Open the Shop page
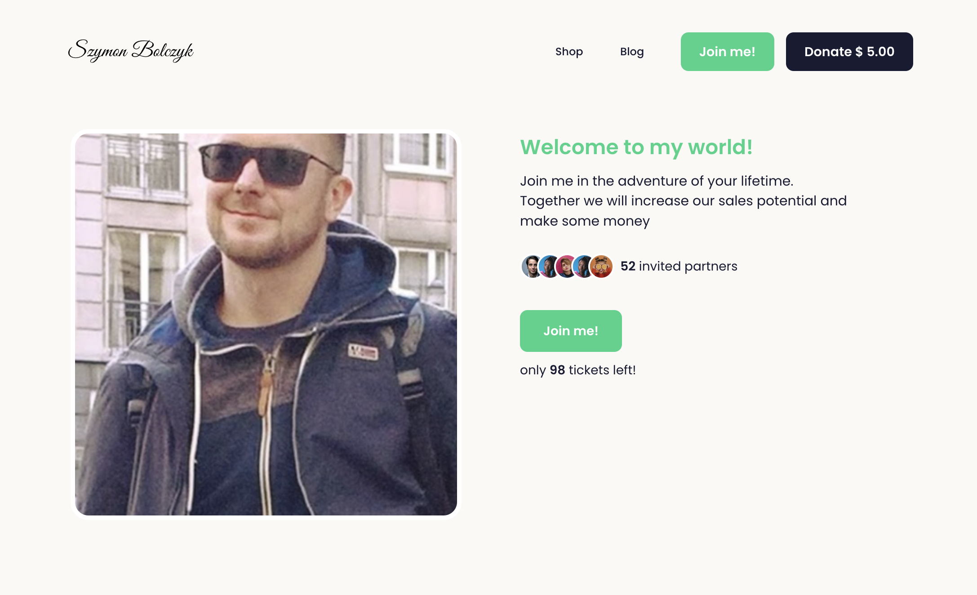977x595 pixels. (569, 52)
